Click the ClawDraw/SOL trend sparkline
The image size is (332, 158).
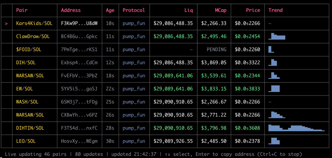(277, 36)
